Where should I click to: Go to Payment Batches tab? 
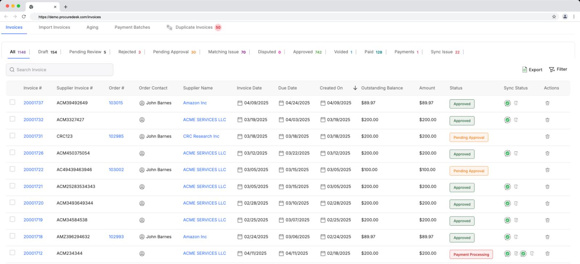pyautogui.click(x=132, y=27)
